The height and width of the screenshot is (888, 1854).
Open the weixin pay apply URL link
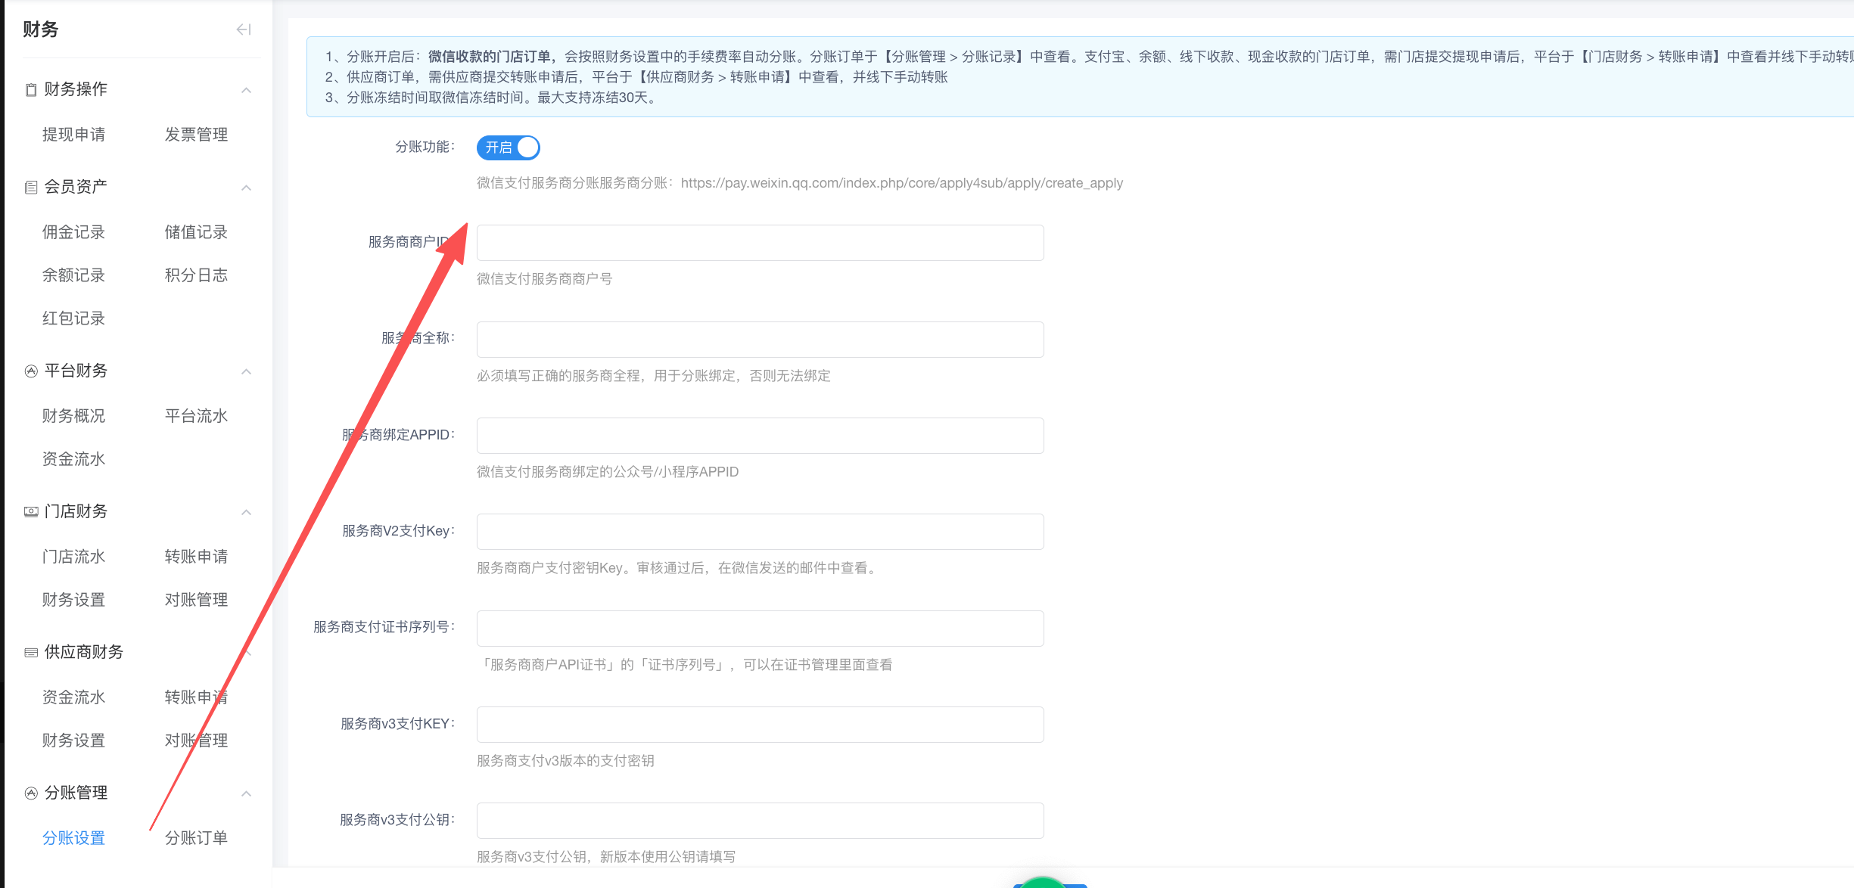click(x=901, y=183)
